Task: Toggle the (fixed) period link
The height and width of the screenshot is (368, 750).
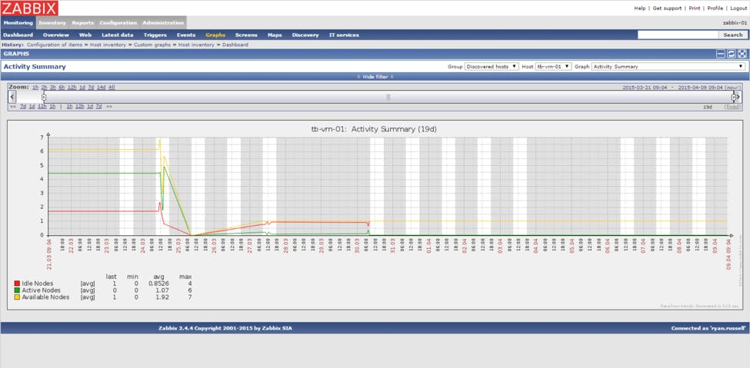Action: (733, 107)
